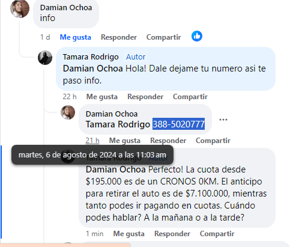Share the CRONOS 0KM quota comment
299x247 pixels.
point(217,234)
